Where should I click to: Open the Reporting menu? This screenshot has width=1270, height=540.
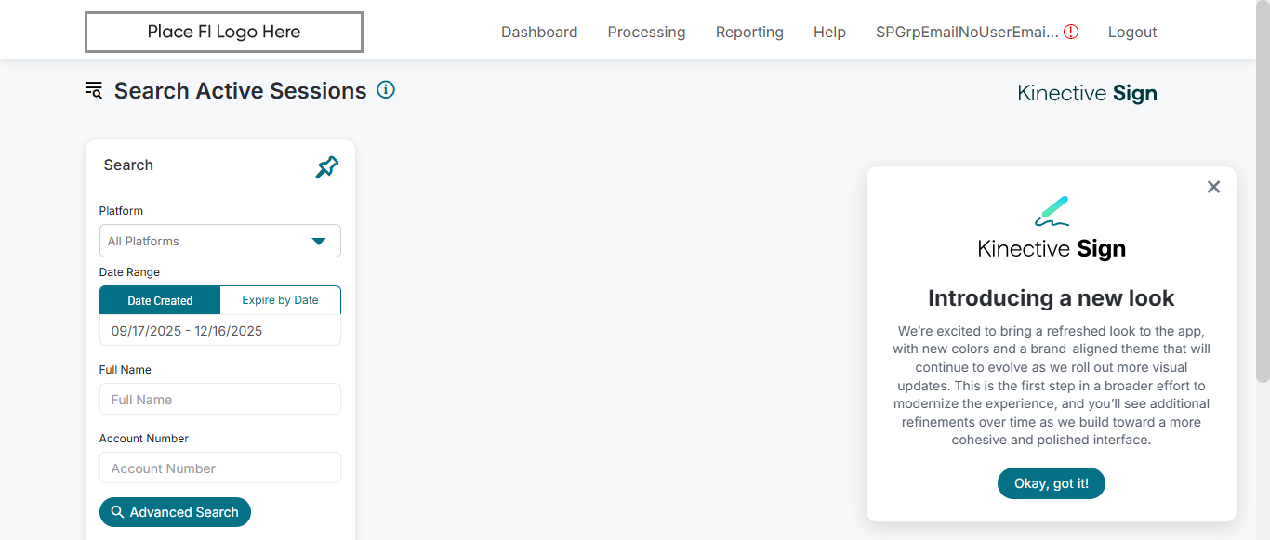point(749,32)
